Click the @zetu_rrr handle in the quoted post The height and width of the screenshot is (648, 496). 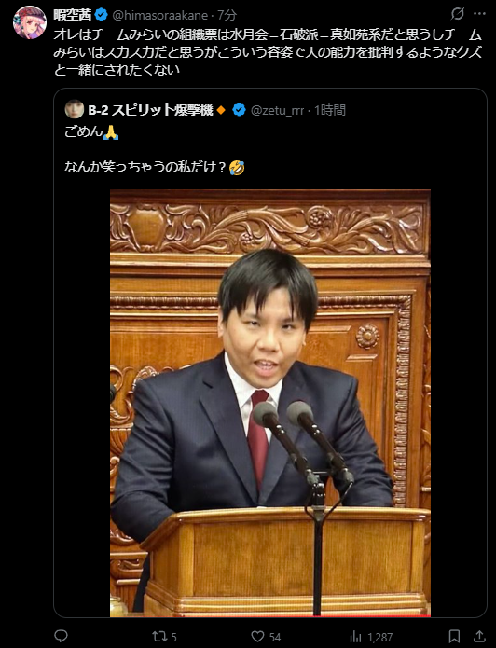(277, 111)
